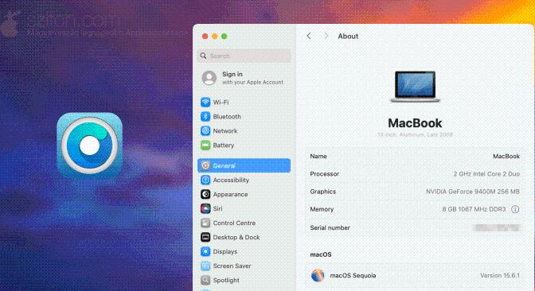Select Spotlight label in sidebar
Image resolution: width=535 pixels, height=291 pixels.
226,280
